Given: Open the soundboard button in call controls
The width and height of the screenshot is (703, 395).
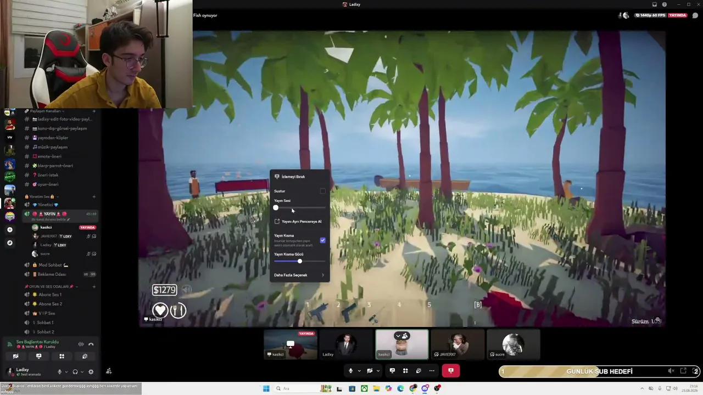Looking at the screenshot, I should [419, 371].
